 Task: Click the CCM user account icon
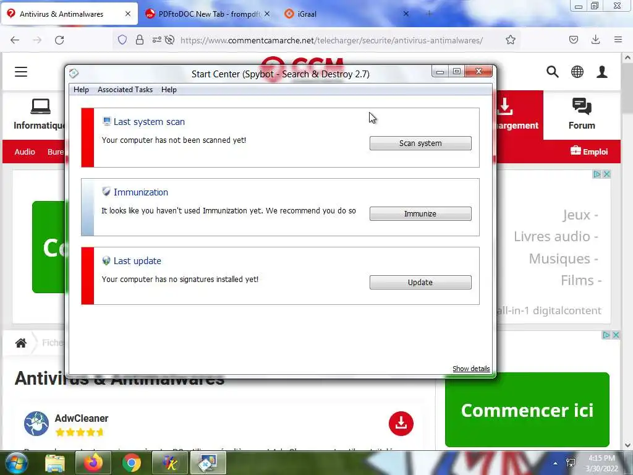pos(602,72)
